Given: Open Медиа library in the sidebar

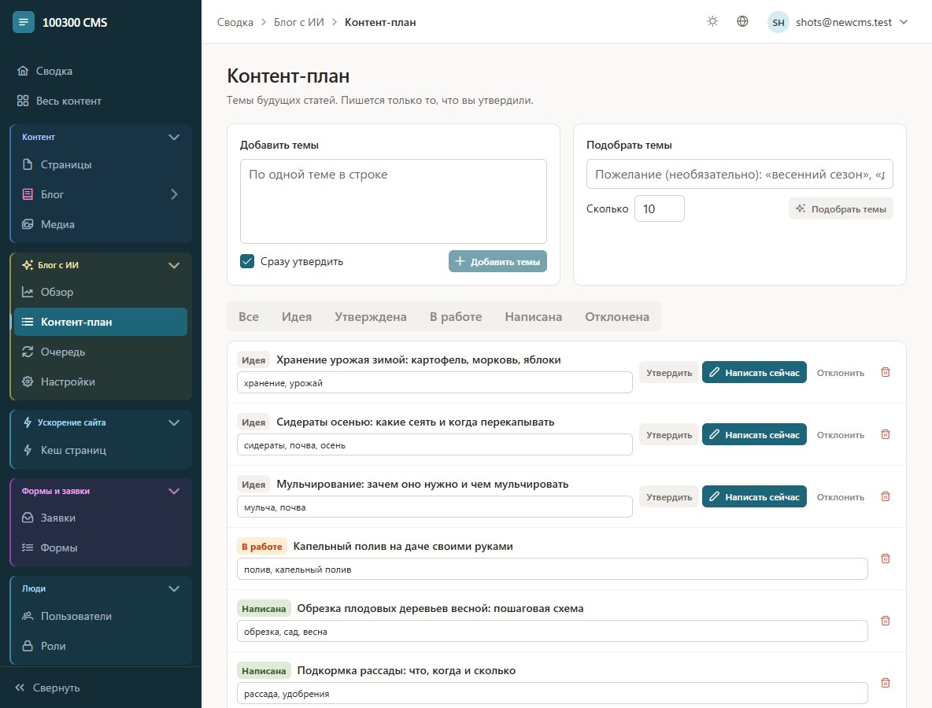Looking at the screenshot, I should [101, 224].
